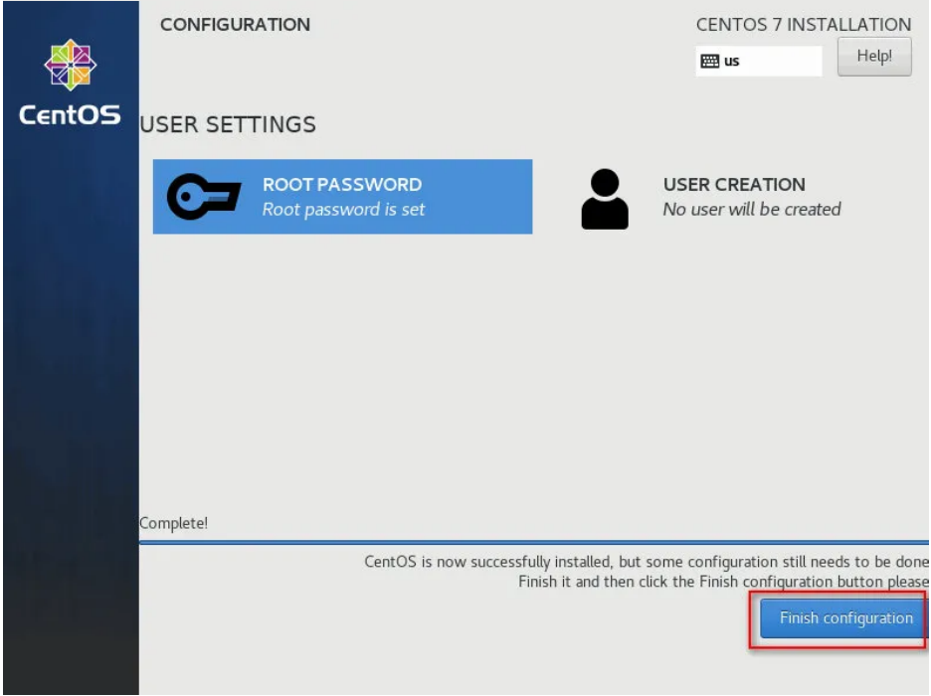
Task: Click the 'USER SETTINGS' section heading
Action: coord(228,125)
